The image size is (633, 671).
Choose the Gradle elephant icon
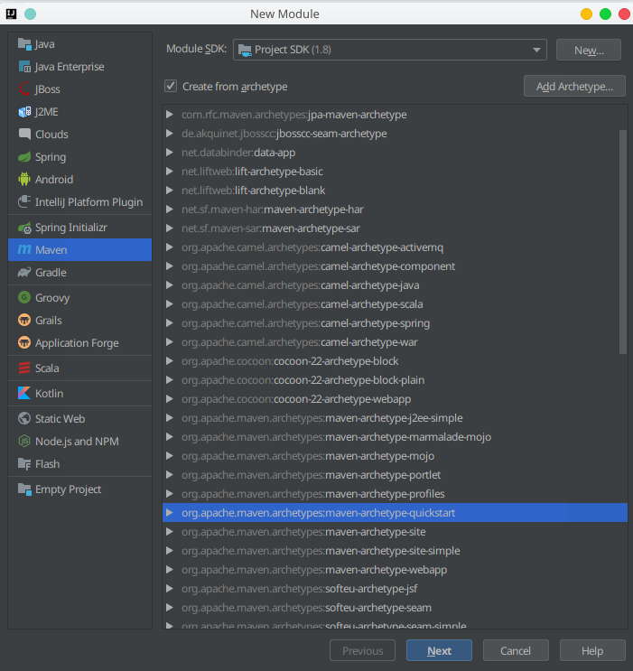[x=24, y=273]
